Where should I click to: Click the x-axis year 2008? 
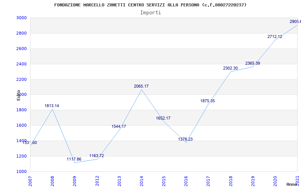pos(52,180)
